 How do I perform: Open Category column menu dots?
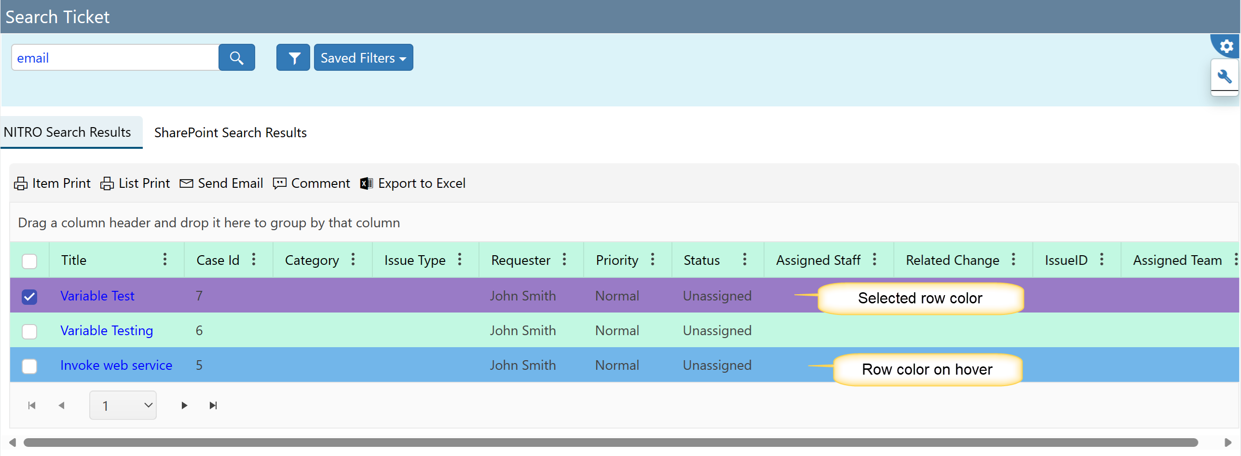tap(353, 260)
